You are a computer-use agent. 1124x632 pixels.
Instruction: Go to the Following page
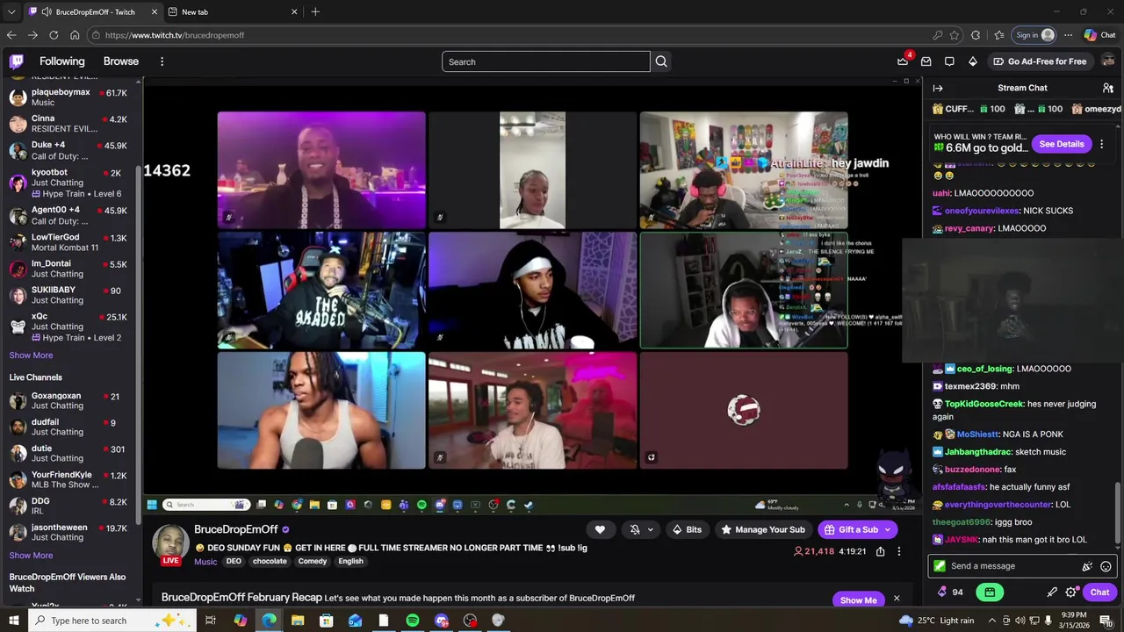coord(62,61)
